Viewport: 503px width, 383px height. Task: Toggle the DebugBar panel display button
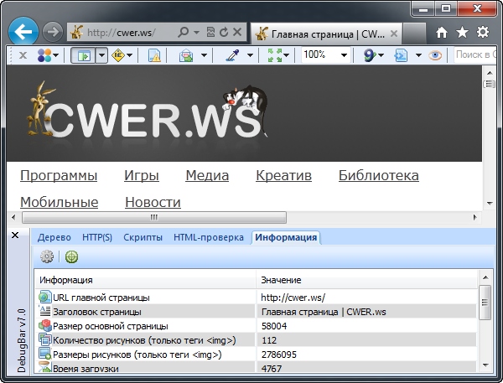pyautogui.click(x=83, y=55)
